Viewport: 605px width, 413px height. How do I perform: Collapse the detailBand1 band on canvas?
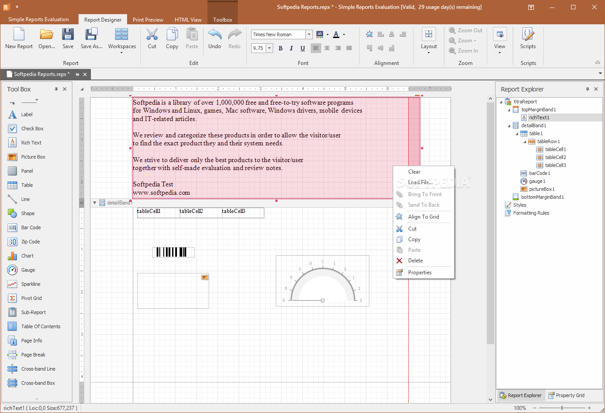(94, 203)
